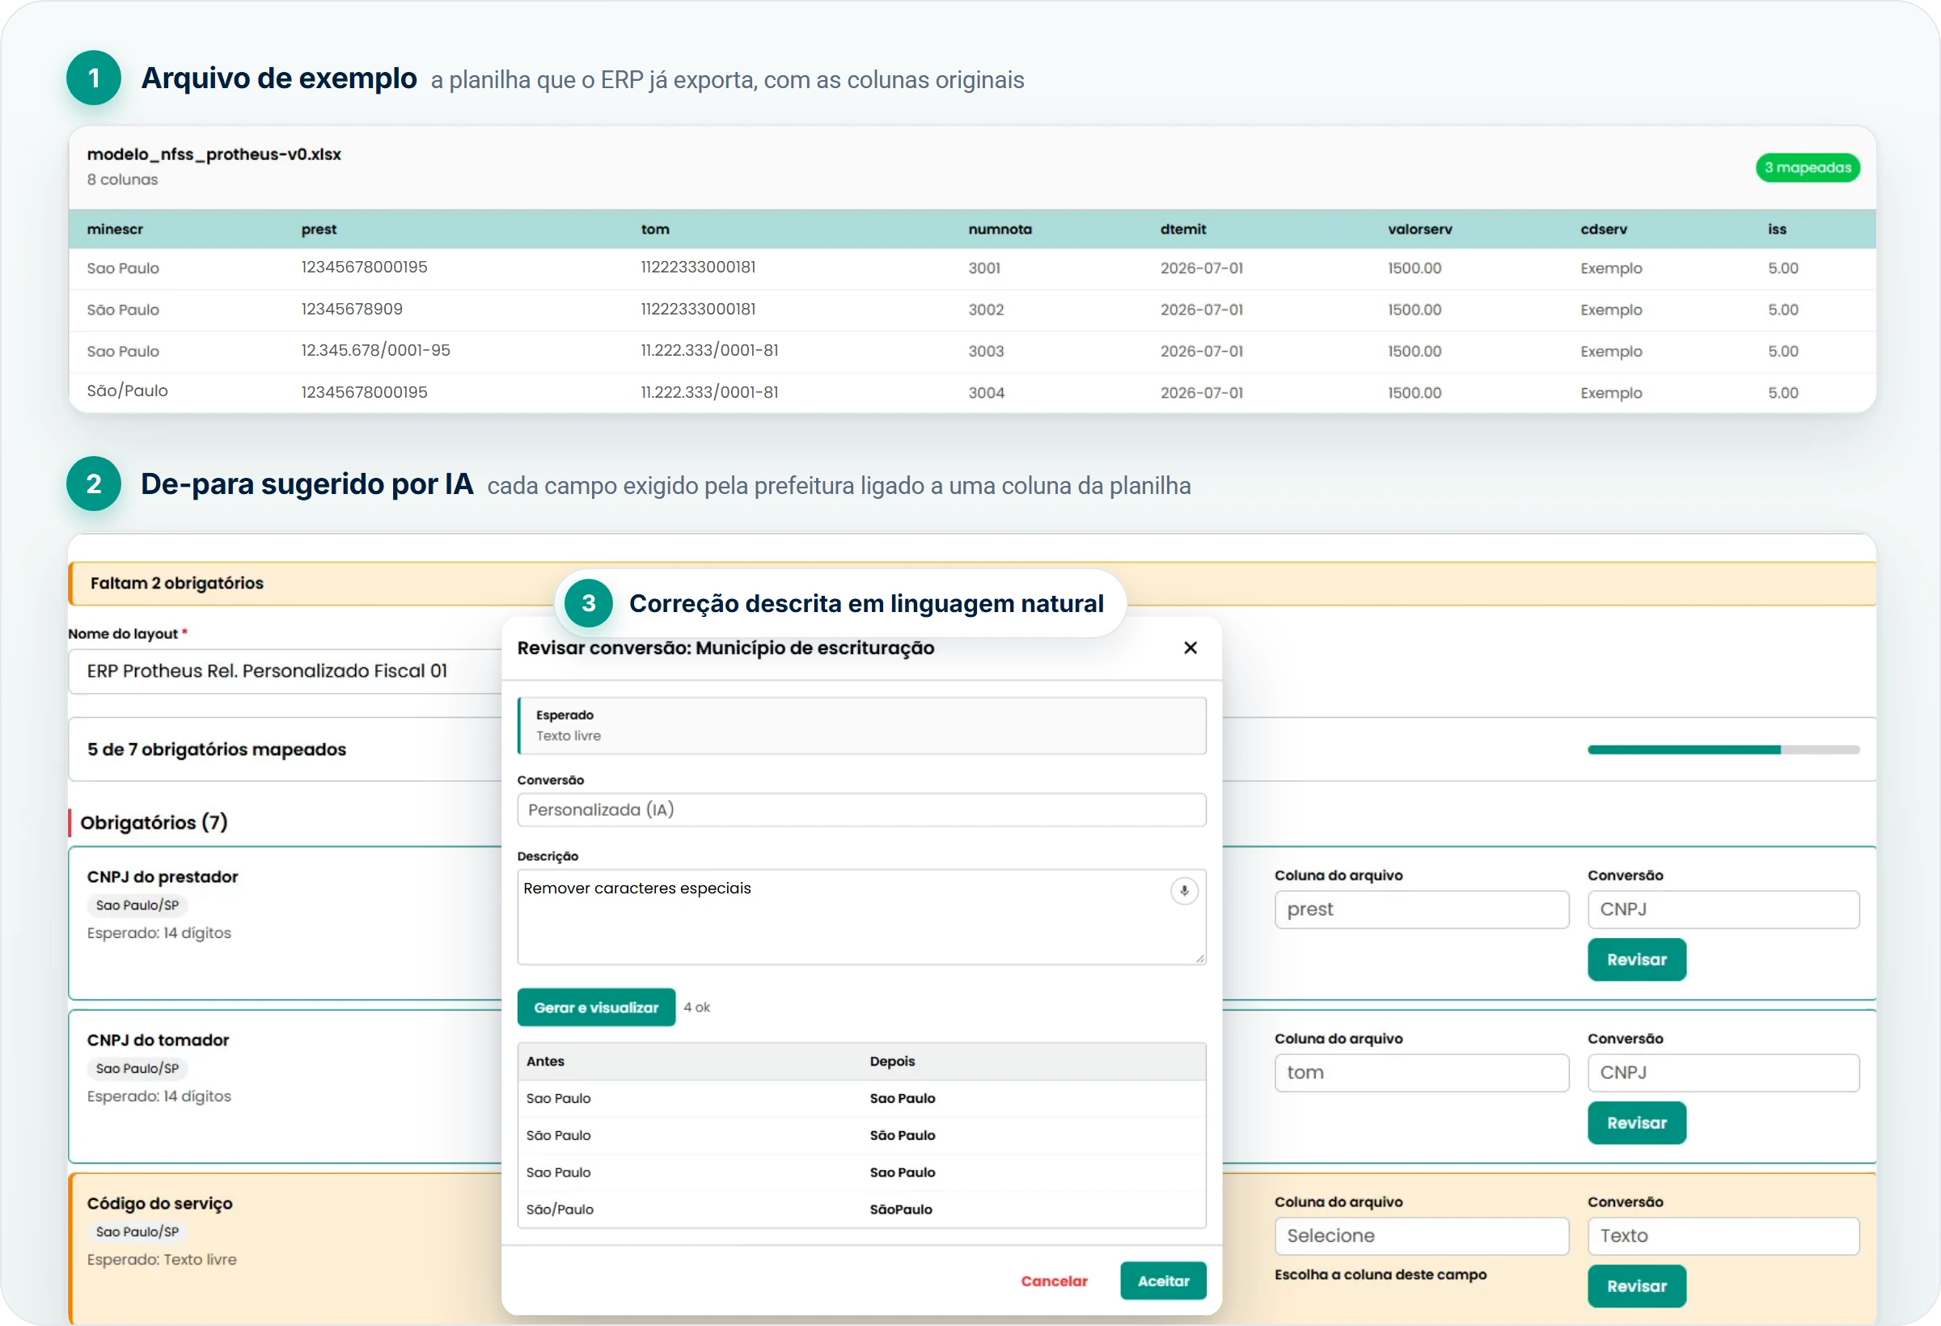Image resolution: width=1941 pixels, height=1326 pixels.
Task: Click the Sao Paulo/SP tag under CNPJ do prestador
Action: [137, 905]
